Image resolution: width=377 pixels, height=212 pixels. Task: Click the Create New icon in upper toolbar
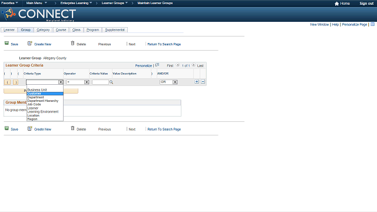point(29,43)
